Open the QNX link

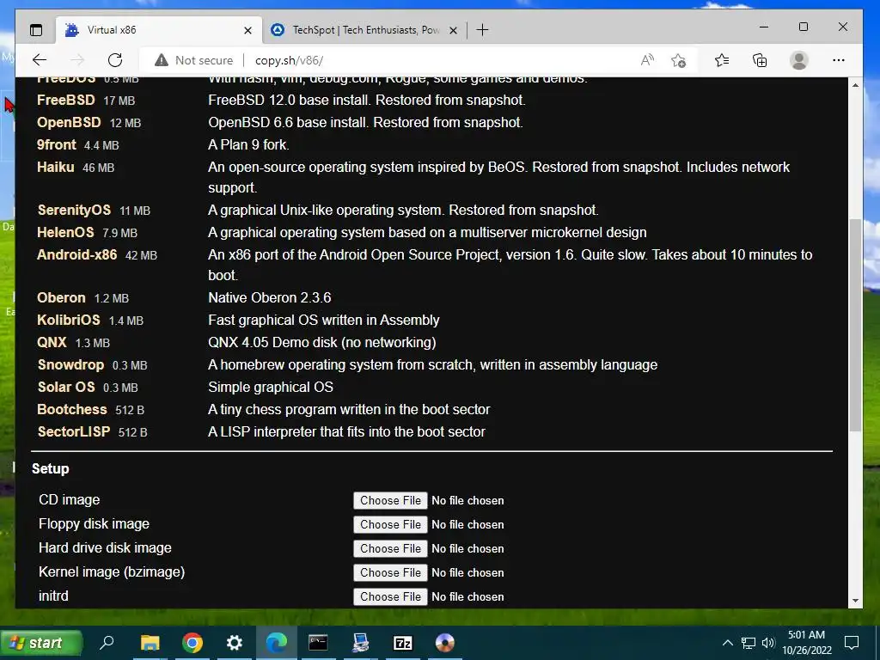pos(52,342)
